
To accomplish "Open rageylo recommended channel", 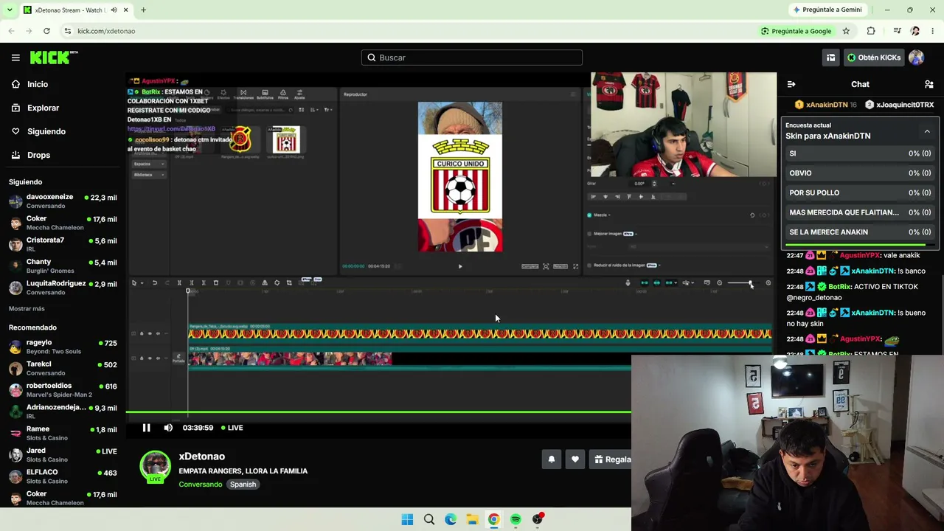I will tap(63, 347).
